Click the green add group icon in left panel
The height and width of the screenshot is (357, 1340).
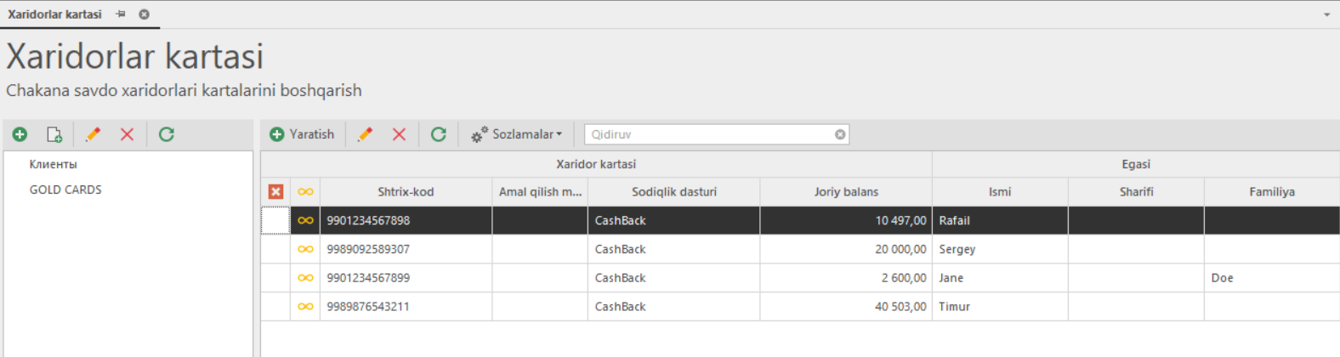point(20,134)
